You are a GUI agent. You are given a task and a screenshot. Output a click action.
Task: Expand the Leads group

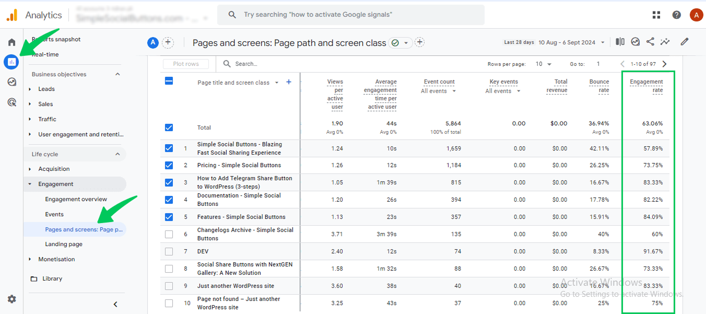point(30,89)
